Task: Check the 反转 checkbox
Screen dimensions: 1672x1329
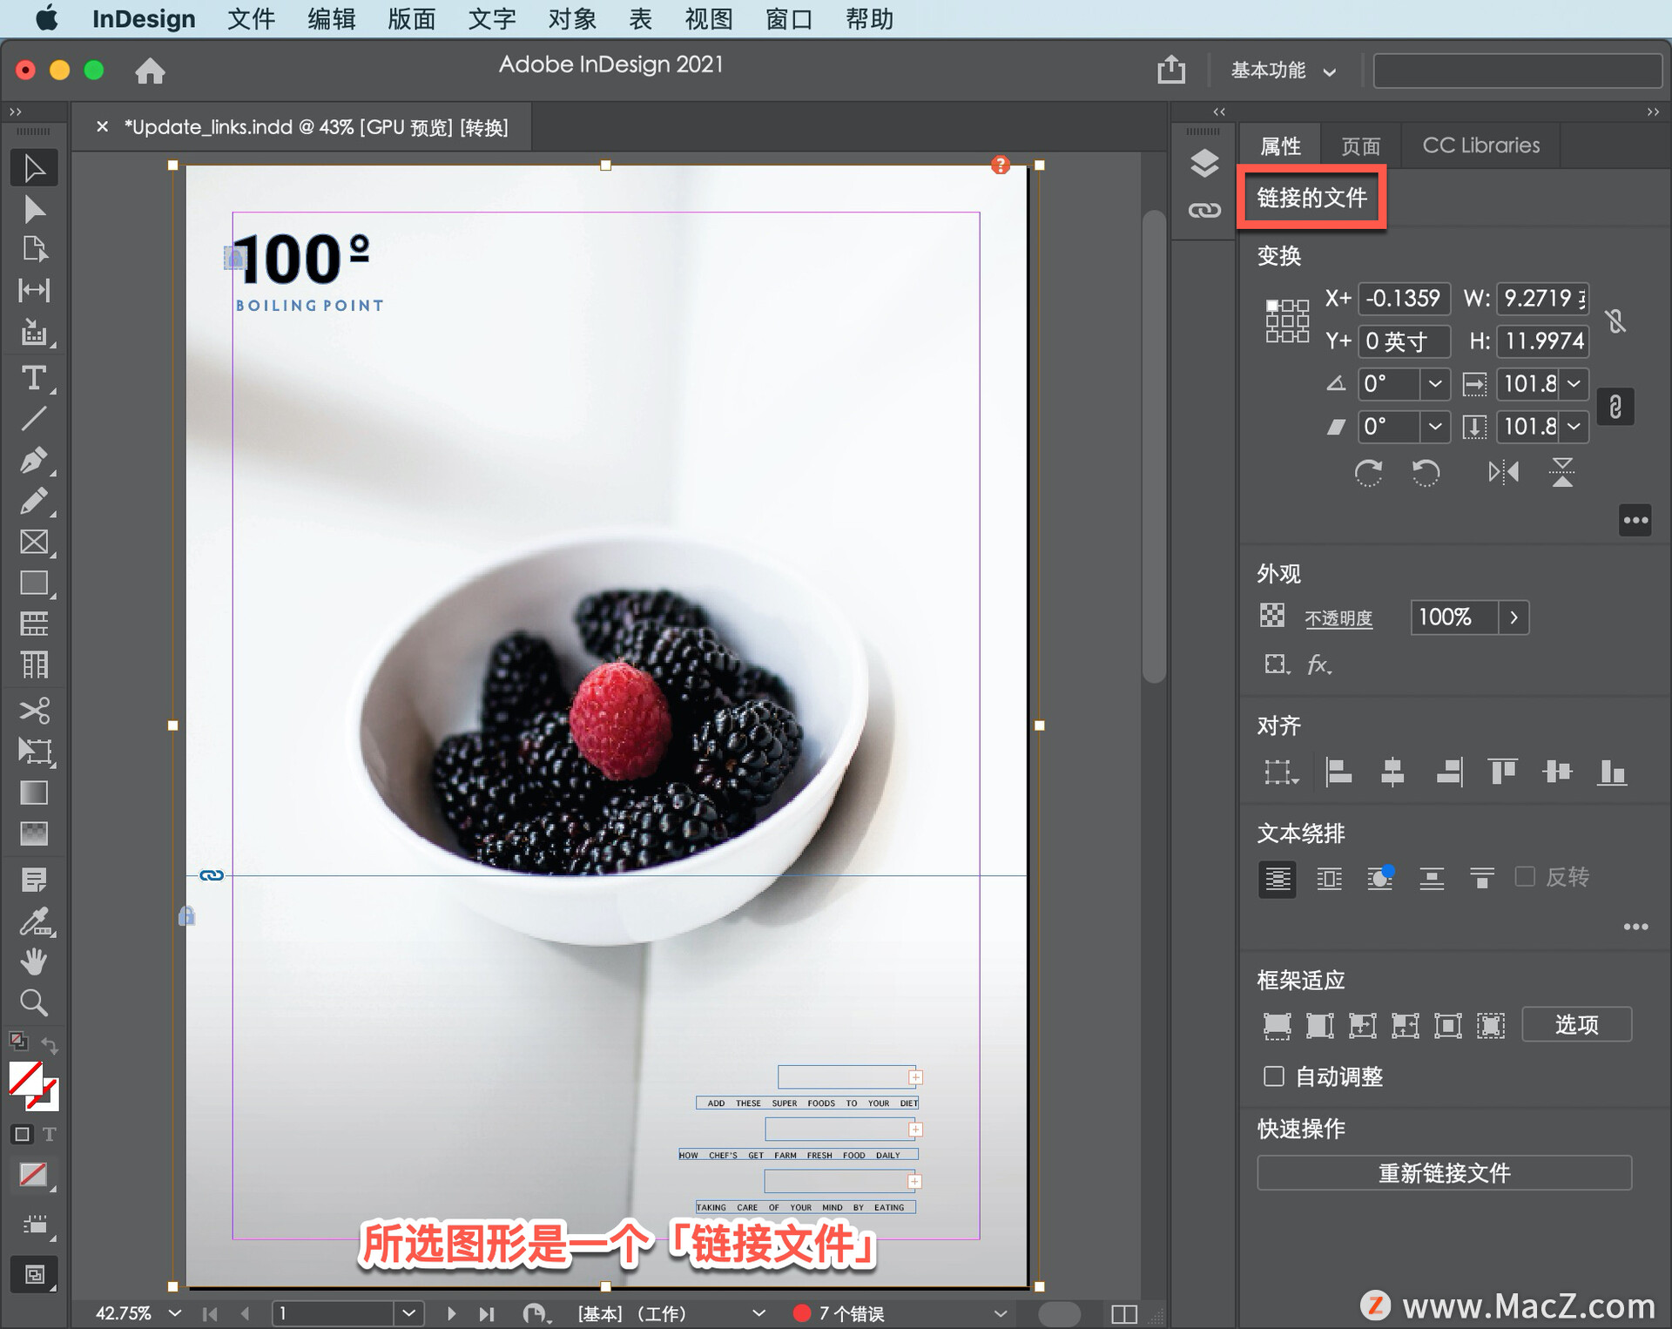Action: (1525, 876)
